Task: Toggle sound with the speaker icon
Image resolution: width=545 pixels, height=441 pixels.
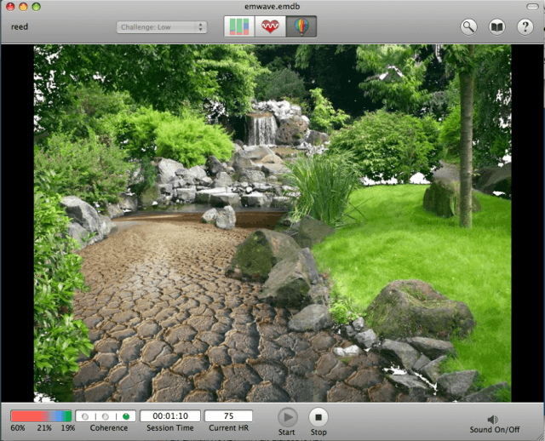Action: (492, 419)
